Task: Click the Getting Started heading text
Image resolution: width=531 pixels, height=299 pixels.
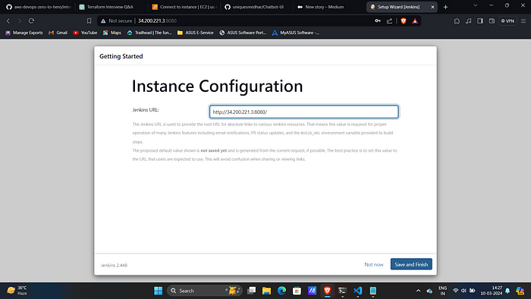Action: click(121, 56)
